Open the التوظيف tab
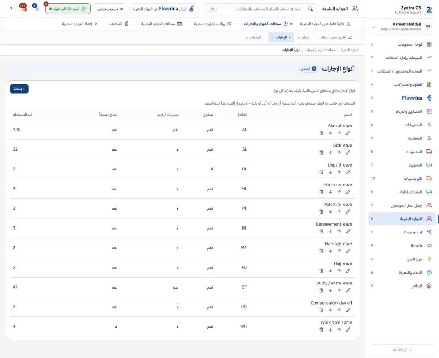 [119, 24]
